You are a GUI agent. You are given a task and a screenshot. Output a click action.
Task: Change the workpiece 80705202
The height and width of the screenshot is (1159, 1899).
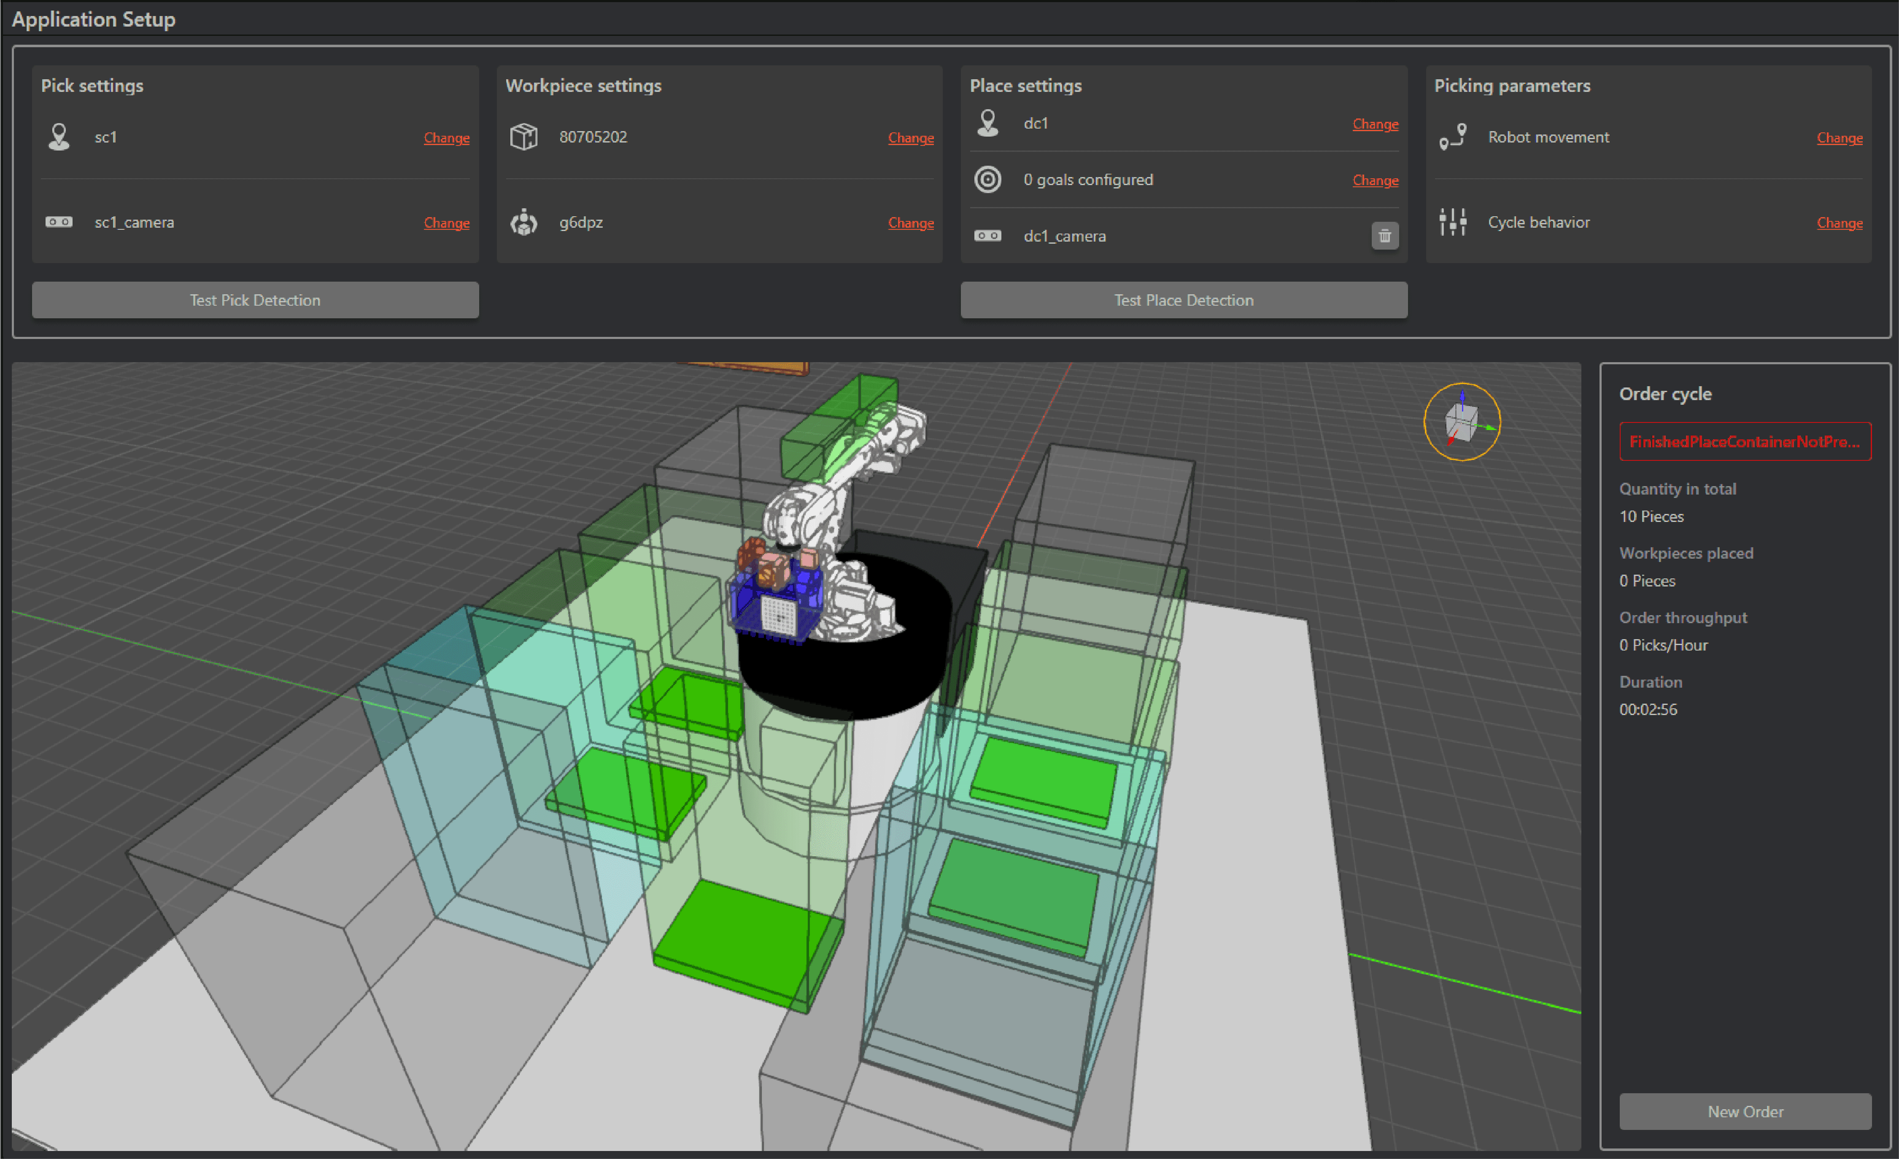[x=910, y=138]
